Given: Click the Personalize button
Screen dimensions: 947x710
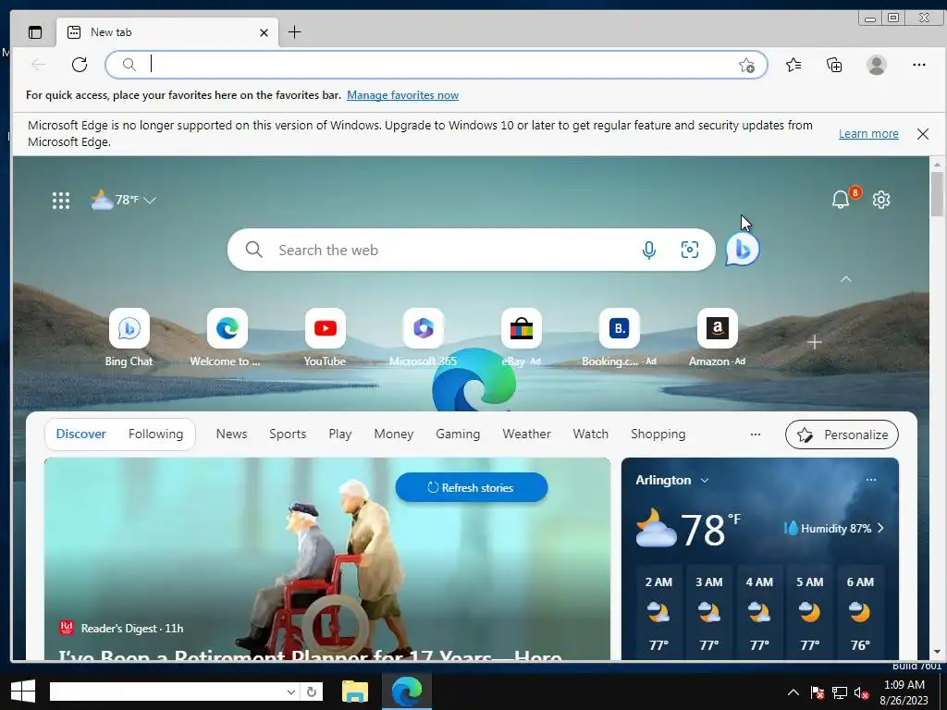Looking at the screenshot, I should click(842, 435).
